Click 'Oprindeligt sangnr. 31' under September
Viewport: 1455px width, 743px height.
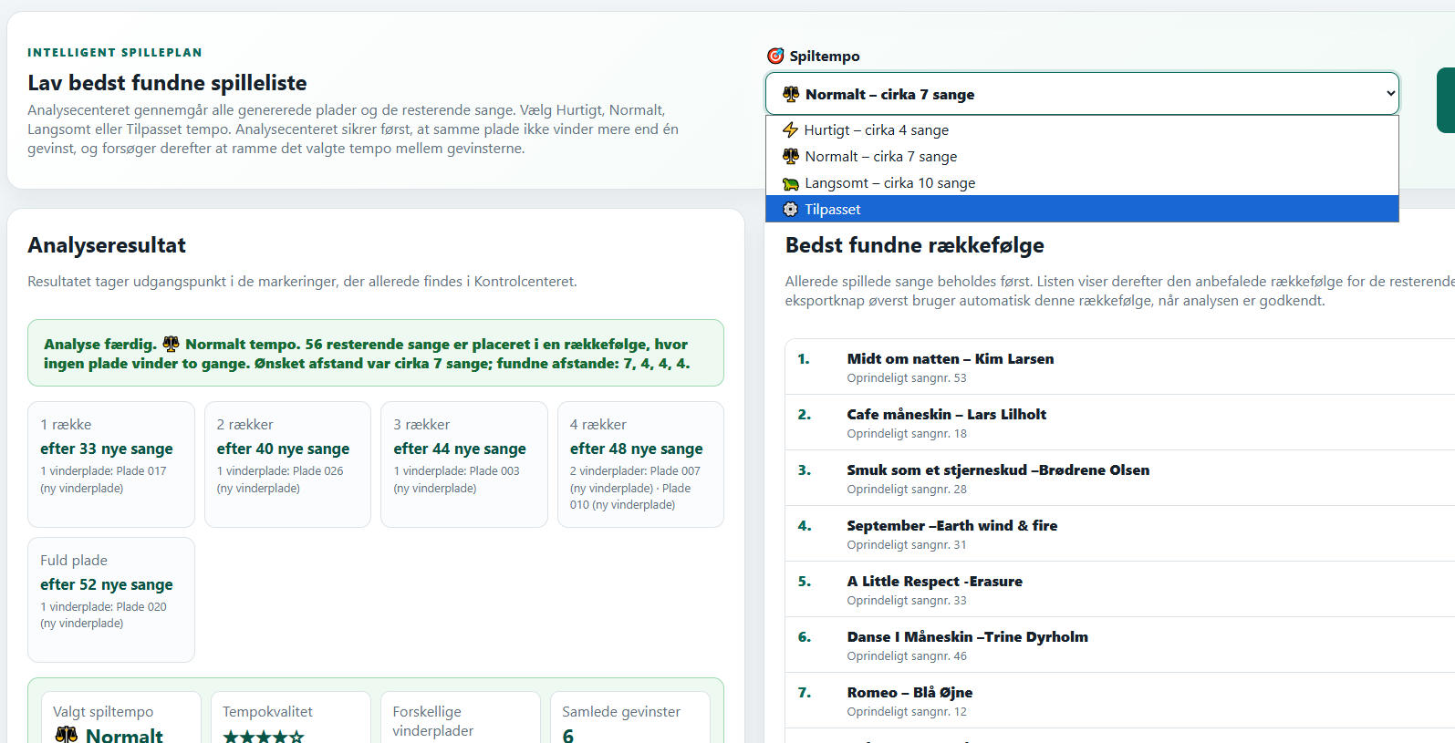point(907,545)
